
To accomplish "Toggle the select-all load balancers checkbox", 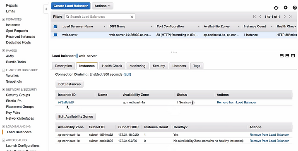I will coord(55,26).
